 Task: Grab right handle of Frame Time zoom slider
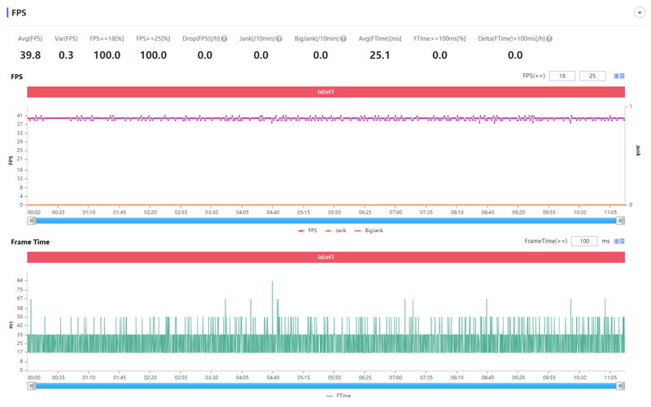620,386
